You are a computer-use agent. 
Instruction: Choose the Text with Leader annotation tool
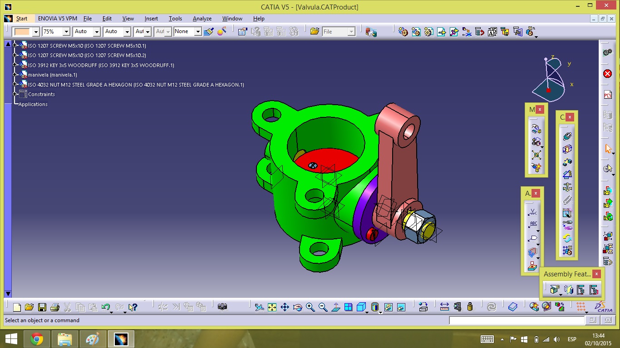(x=533, y=224)
